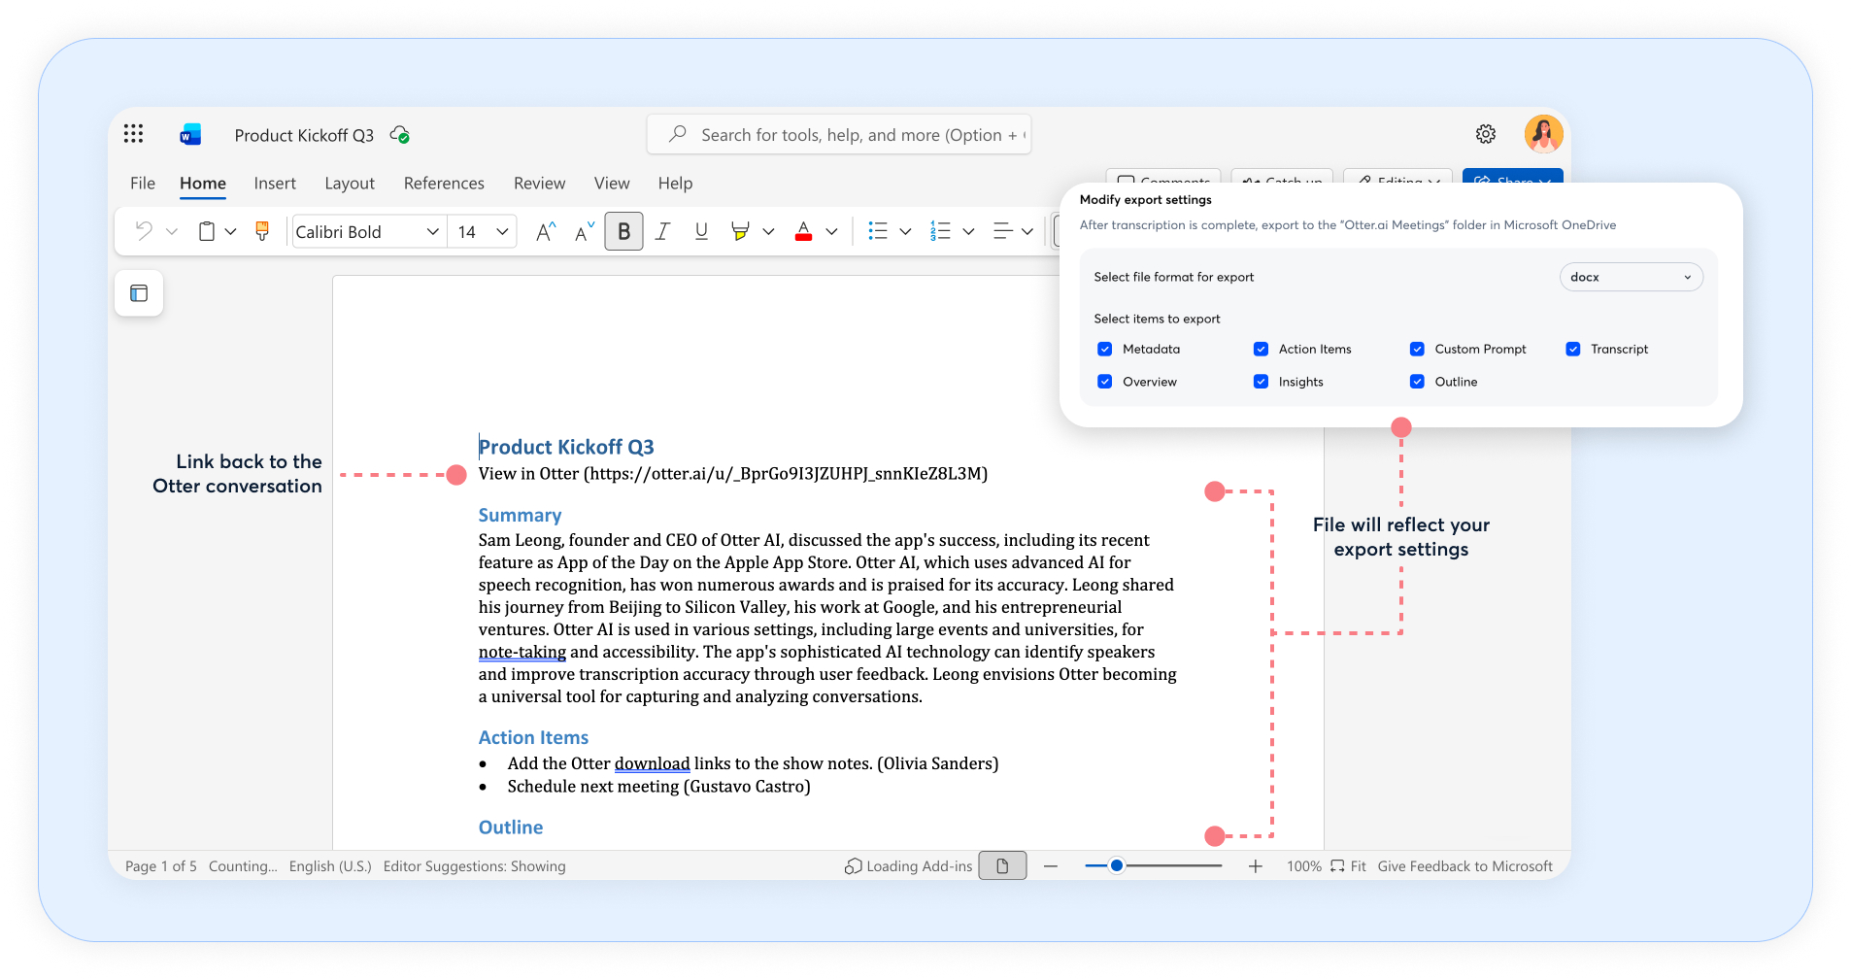Open the Review tab
Viewport: 1851px width, 980px height.
click(x=539, y=183)
